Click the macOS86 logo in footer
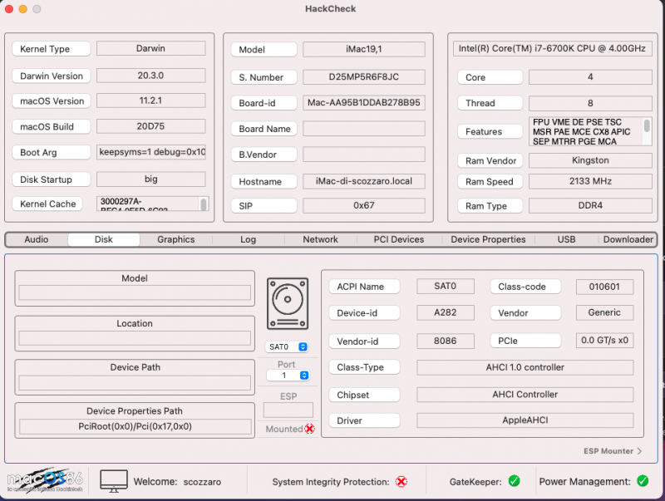Image resolution: width=665 pixels, height=501 pixels. click(x=46, y=480)
